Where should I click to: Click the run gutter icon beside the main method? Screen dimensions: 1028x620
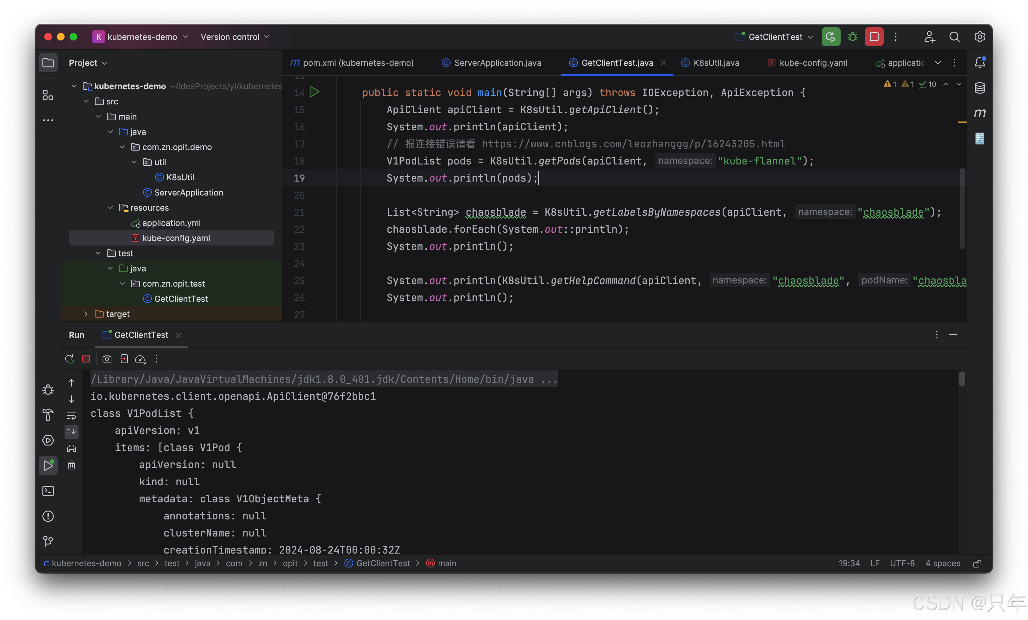(314, 92)
